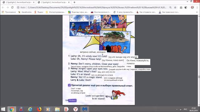Click the Chrome taskbar icon
The image size is (200, 112).
pos(12,109)
